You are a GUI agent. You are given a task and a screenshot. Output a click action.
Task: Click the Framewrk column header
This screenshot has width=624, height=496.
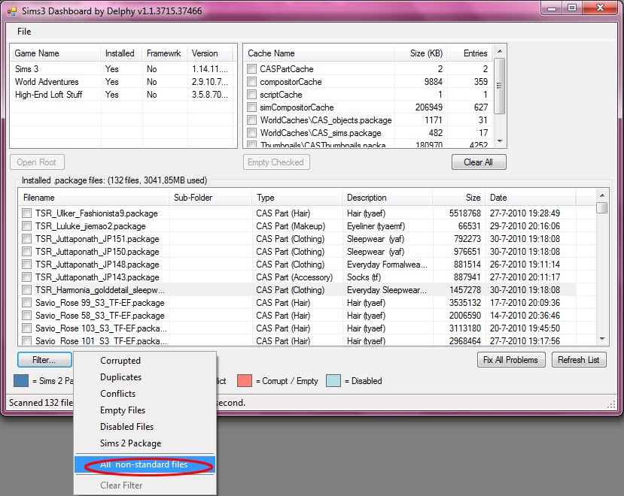coord(164,53)
